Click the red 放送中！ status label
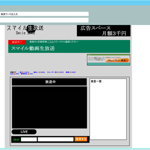The height and width of the screenshot is (150, 150). pyautogui.click(x=17, y=42)
